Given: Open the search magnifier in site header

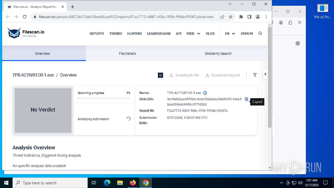Looking at the screenshot, I should coord(260,33).
